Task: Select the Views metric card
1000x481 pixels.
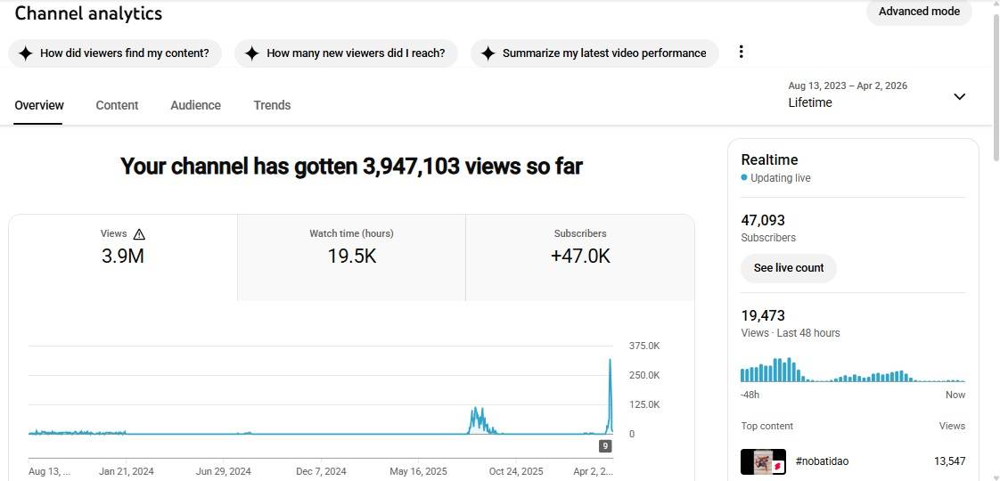Action: click(123, 257)
